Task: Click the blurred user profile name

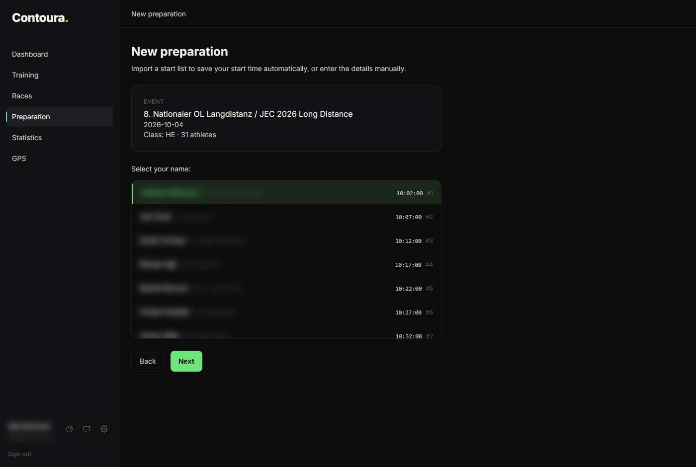Action: [29, 426]
